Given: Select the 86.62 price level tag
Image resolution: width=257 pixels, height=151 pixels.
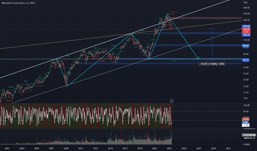Looking at the screenshot, I should tap(246, 46).
